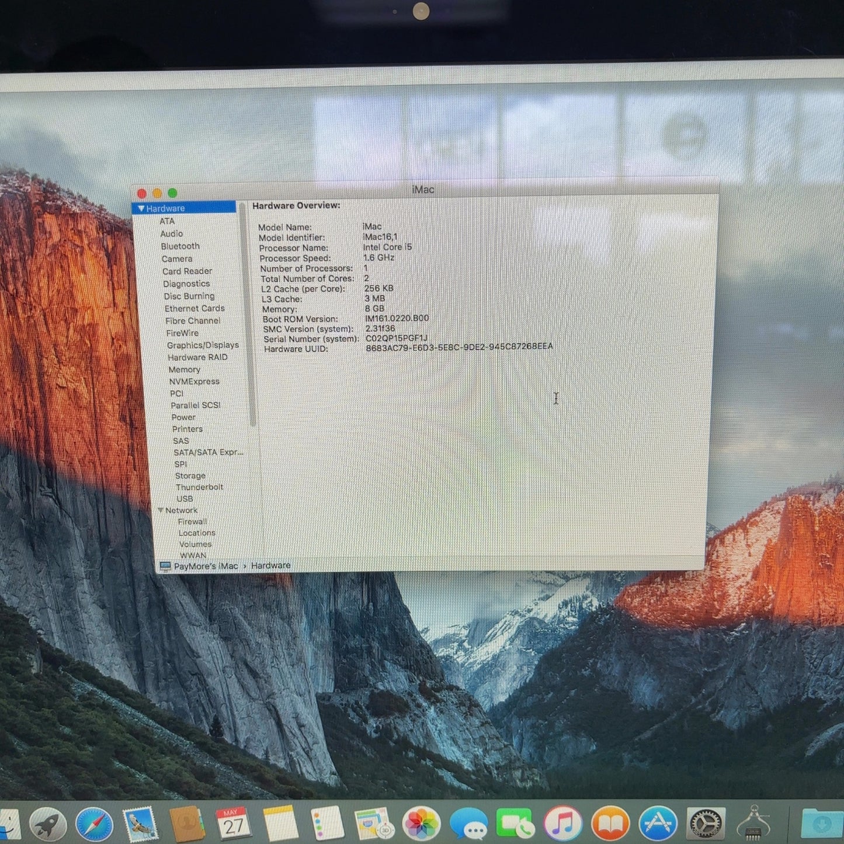Click the Boot ROM Version value IM161.0220.B00
844x844 pixels.
click(397, 318)
